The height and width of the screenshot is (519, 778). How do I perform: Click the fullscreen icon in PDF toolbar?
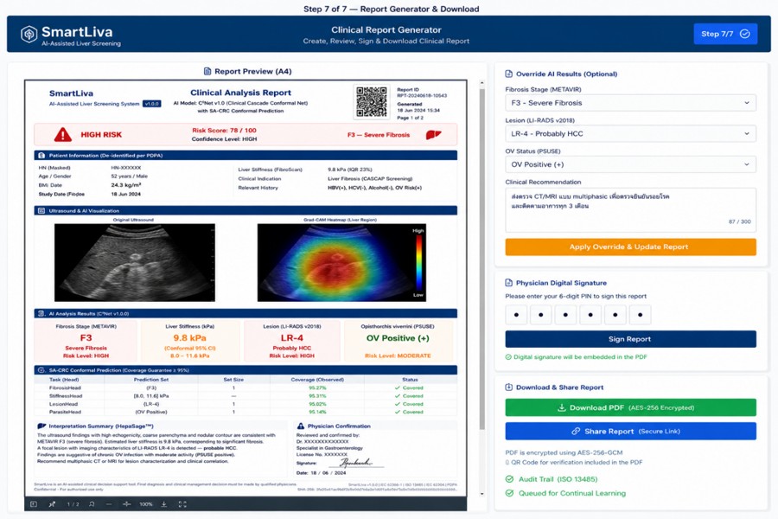182,504
